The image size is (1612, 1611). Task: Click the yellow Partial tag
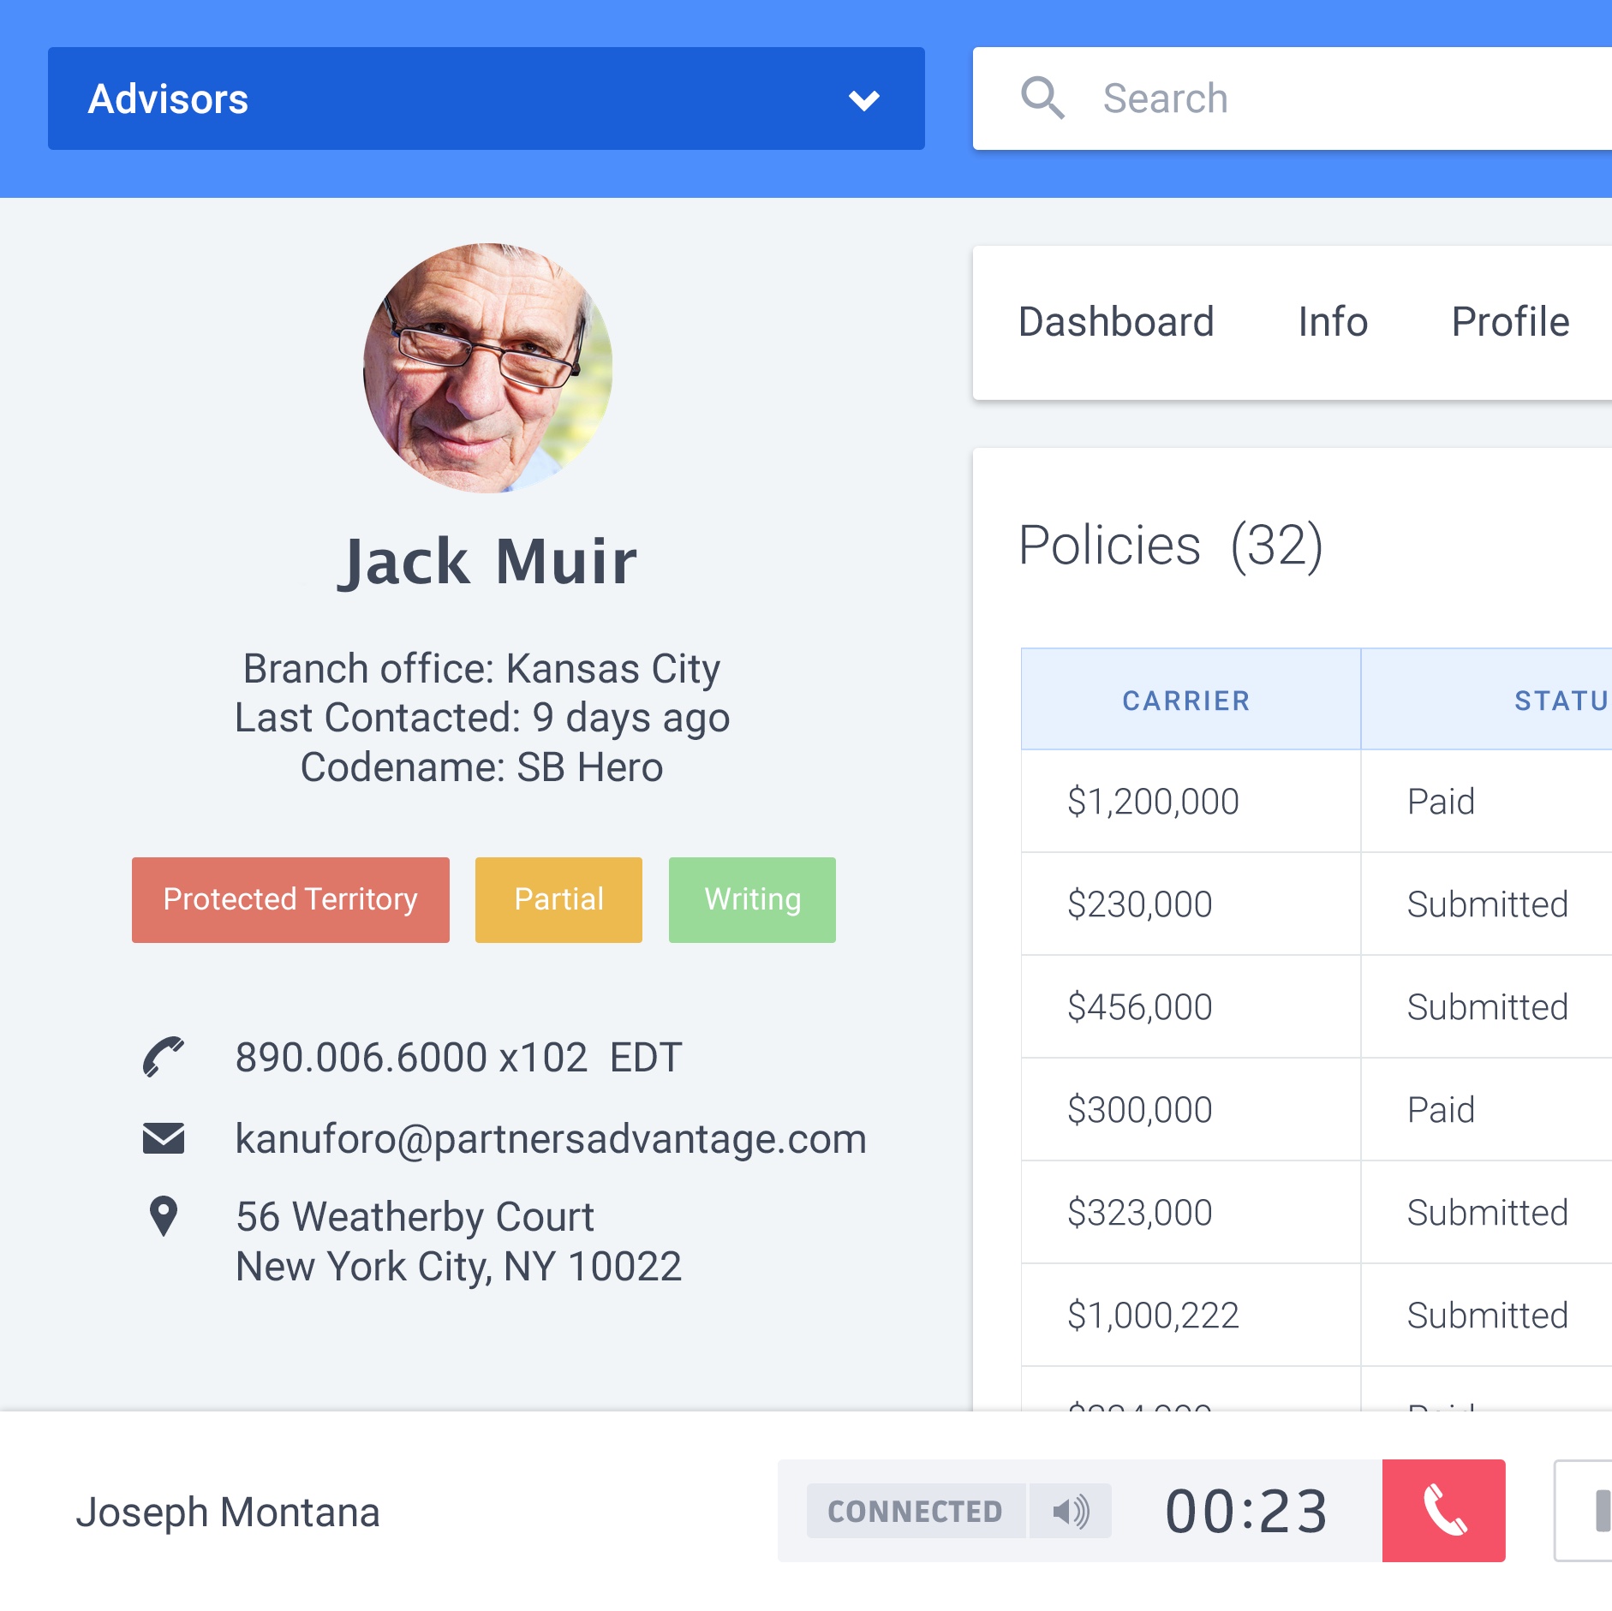(558, 899)
